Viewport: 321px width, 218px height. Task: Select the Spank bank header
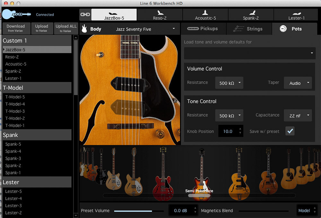tap(37, 135)
